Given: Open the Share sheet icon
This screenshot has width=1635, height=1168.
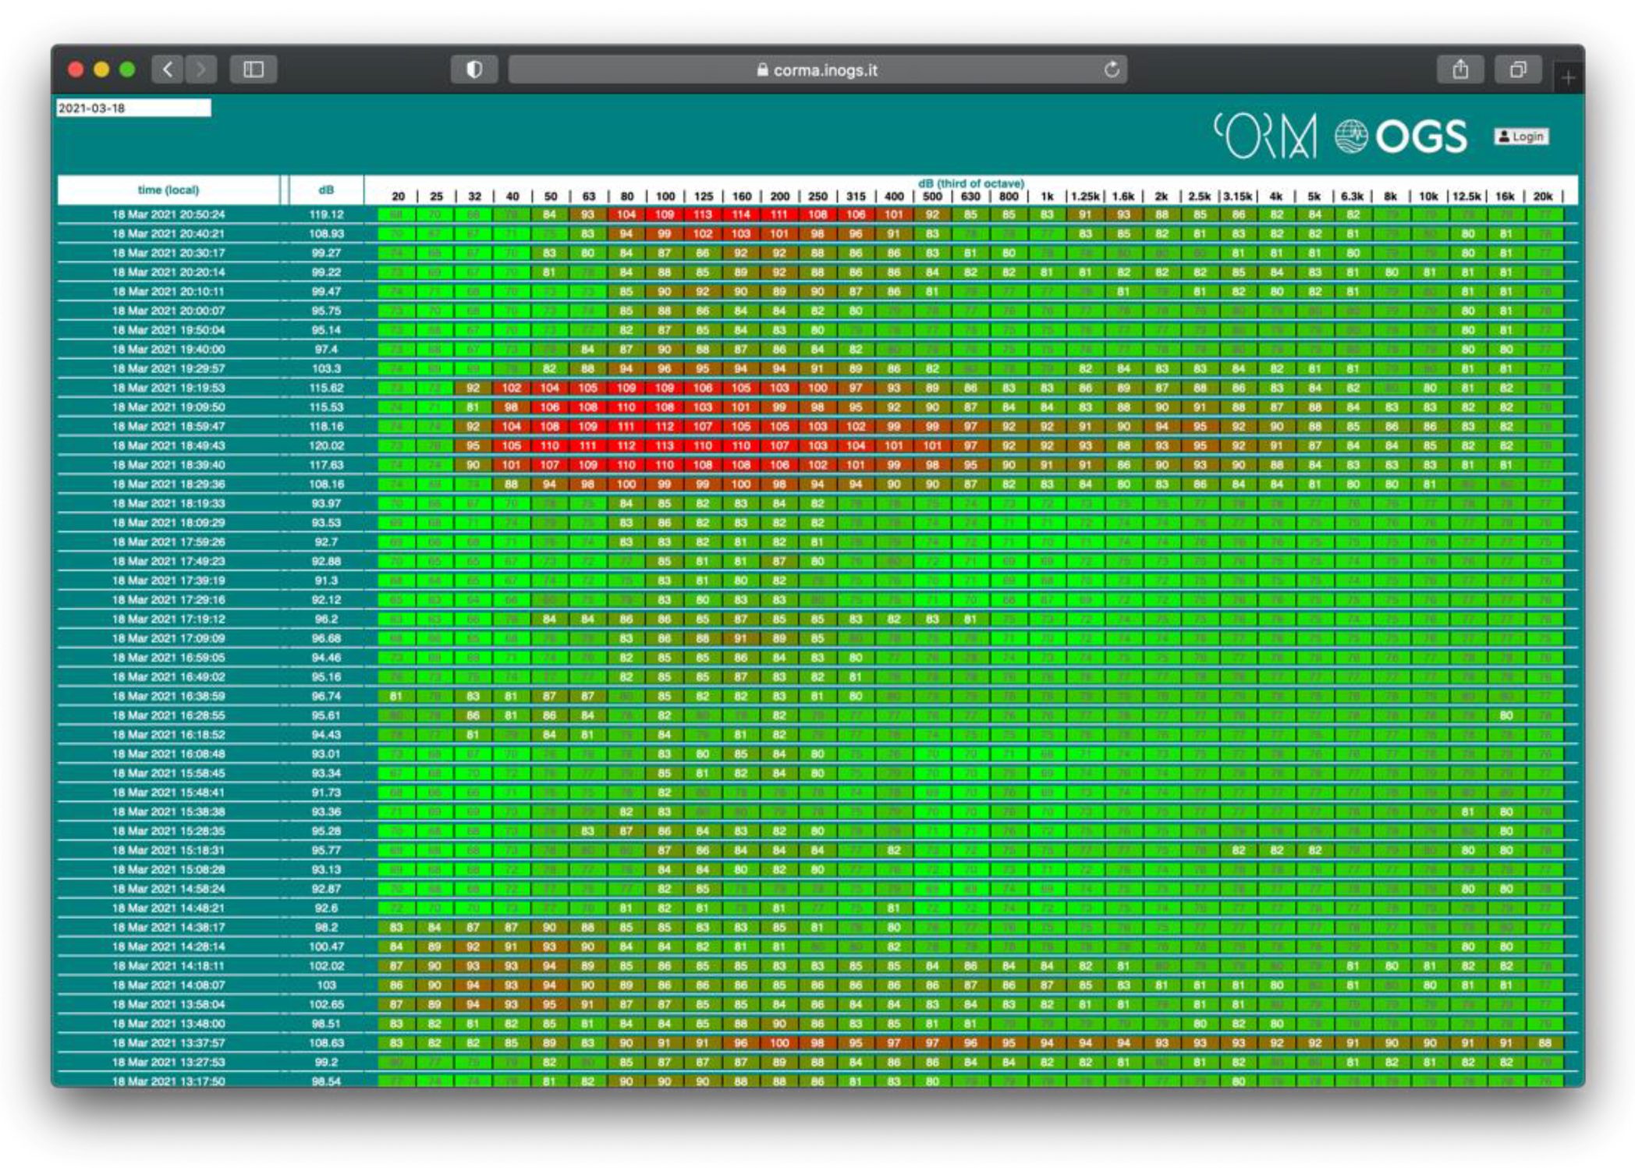Looking at the screenshot, I should [1460, 69].
